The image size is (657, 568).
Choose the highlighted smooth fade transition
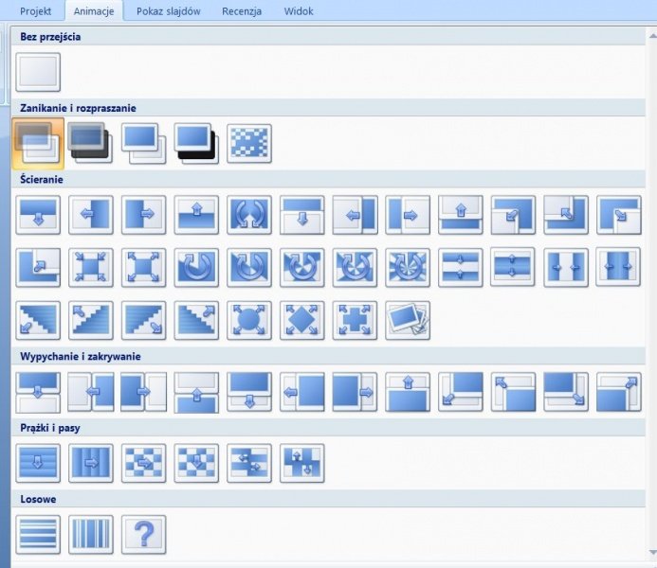pos(38,142)
